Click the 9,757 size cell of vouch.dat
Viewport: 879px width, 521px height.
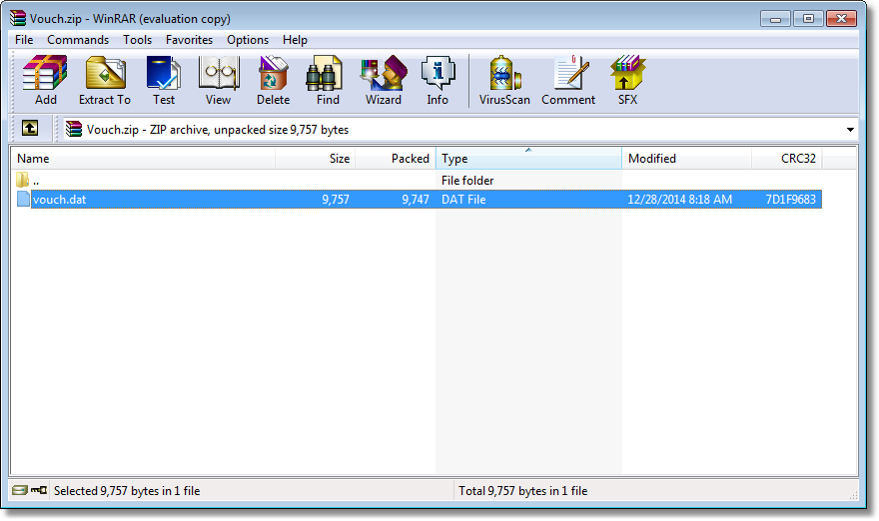click(x=336, y=200)
